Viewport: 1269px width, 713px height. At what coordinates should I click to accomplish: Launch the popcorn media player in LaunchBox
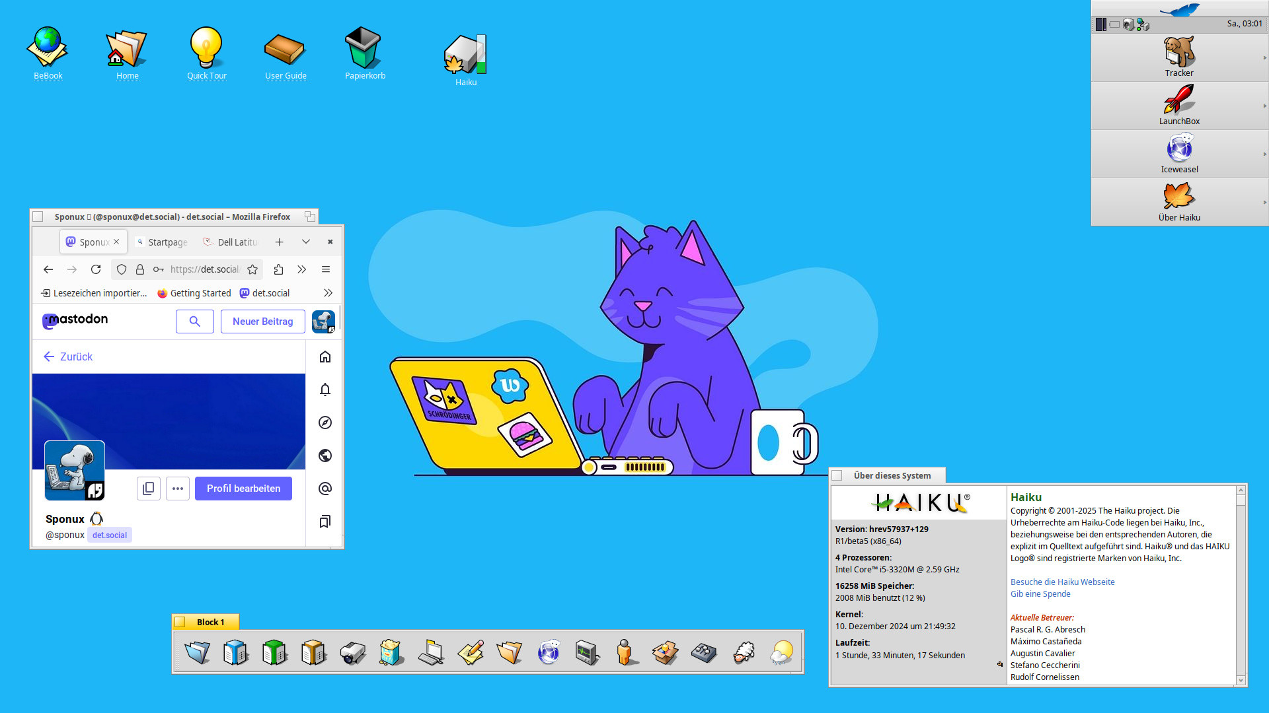pyautogui.click(x=391, y=652)
